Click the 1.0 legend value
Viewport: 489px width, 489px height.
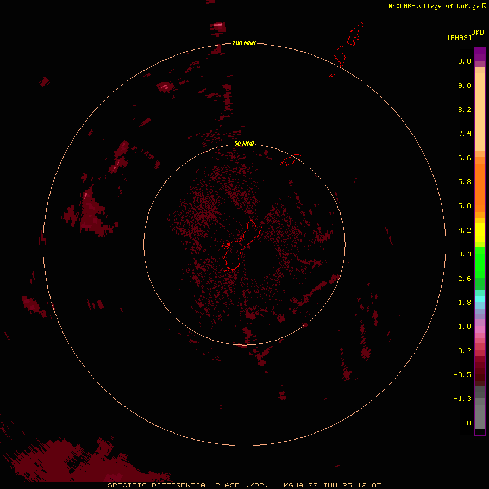coord(465,327)
